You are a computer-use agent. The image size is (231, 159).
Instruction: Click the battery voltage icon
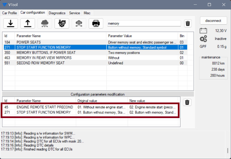pyautogui.click(x=203, y=31)
